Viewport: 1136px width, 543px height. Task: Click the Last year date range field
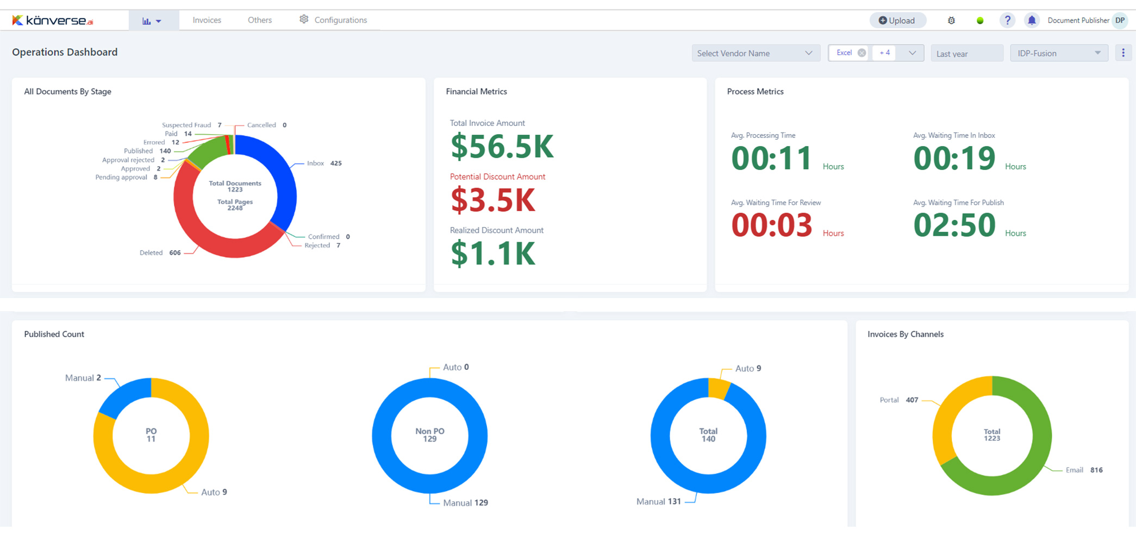(966, 53)
